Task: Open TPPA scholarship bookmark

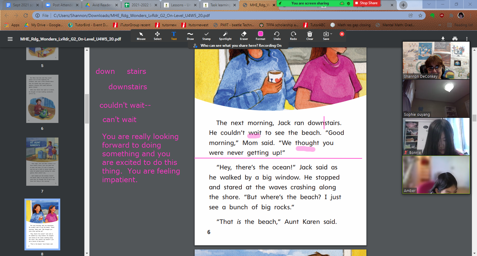Action: click(278, 25)
